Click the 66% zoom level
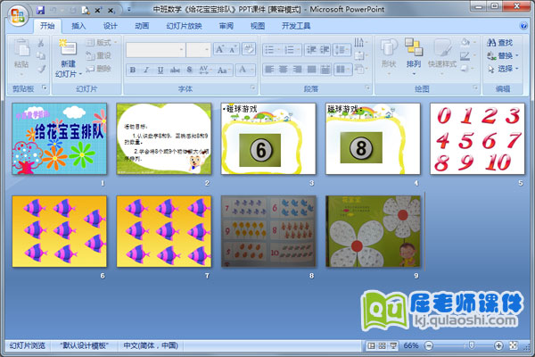This screenshot has height=357, width=535. point(411,345)
